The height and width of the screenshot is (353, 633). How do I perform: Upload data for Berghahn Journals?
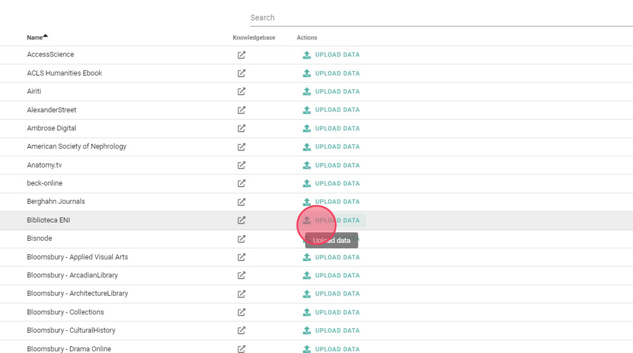(x=331, y=201)
